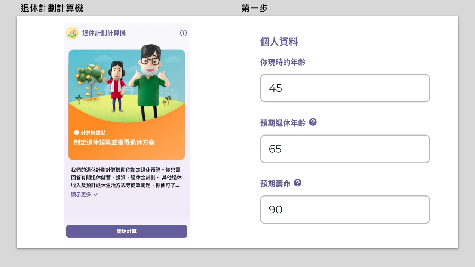This screenshot has height=267, width=475.
Task: Click the rocking chair calculator logo icon
Action: point(72,33)
